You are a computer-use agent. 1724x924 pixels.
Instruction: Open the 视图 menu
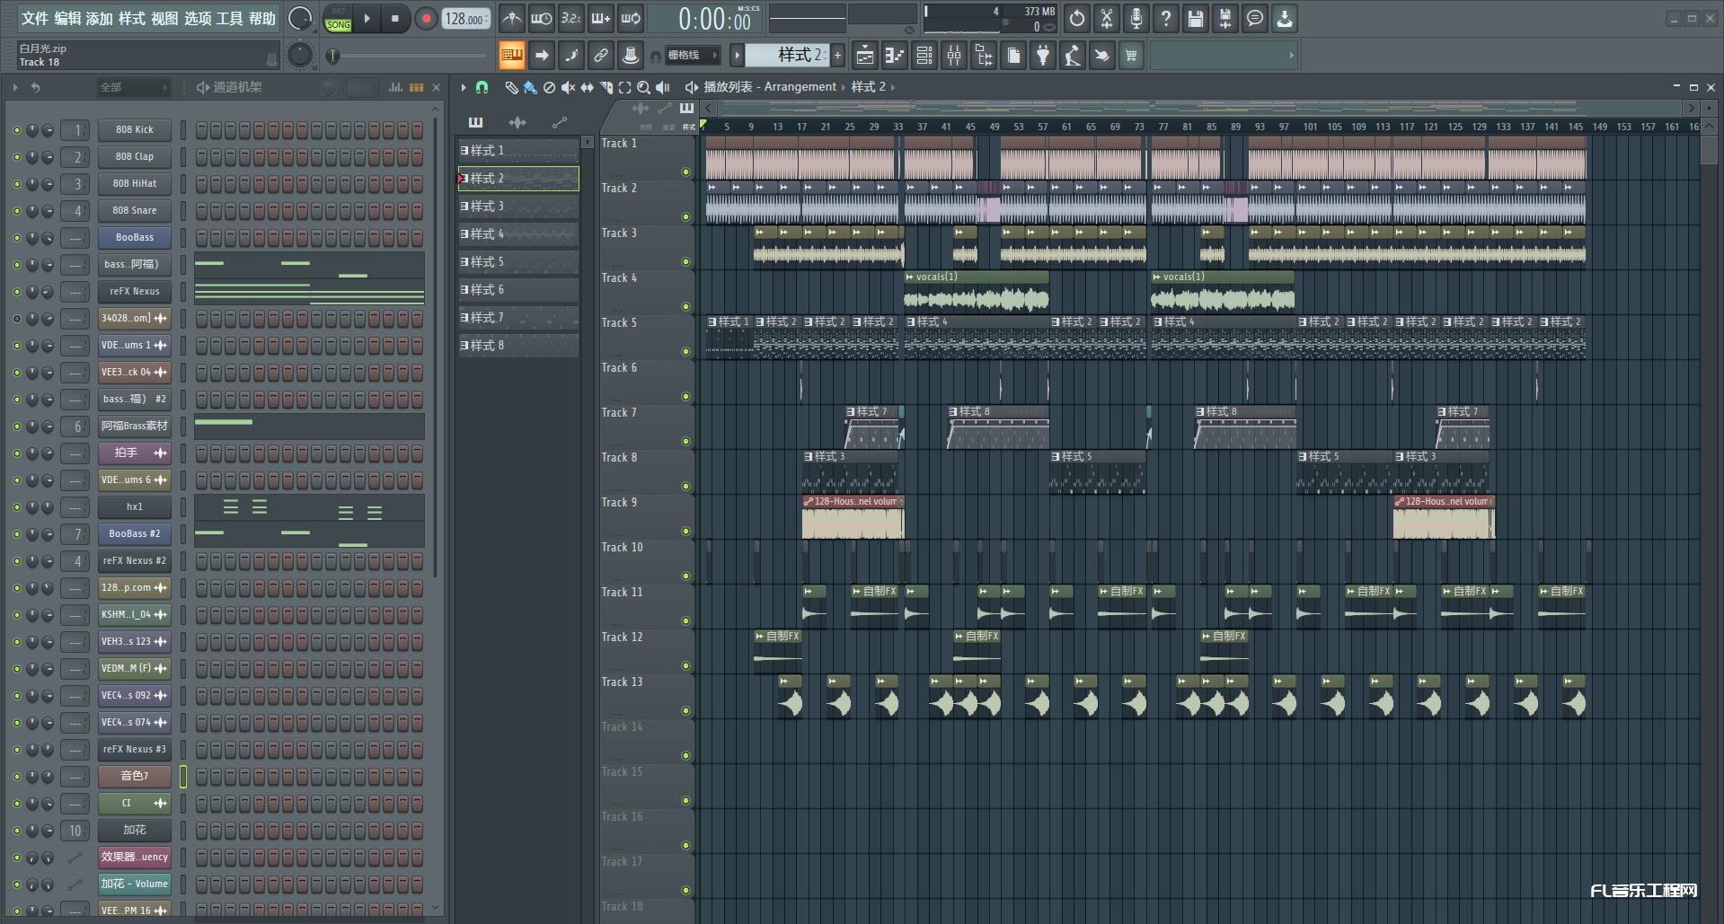[x=164, y=18]
